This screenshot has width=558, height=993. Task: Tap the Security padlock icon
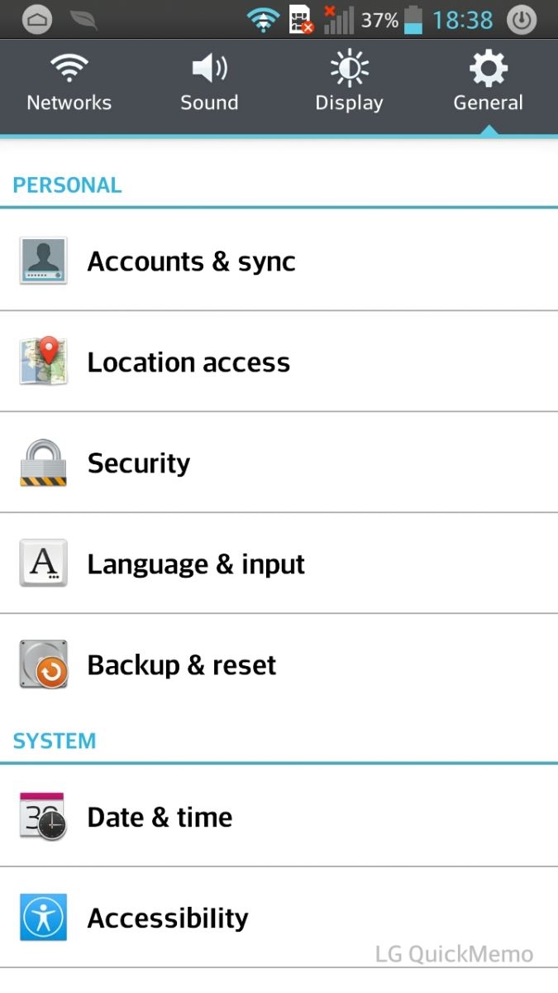click(x=43, y=463)
